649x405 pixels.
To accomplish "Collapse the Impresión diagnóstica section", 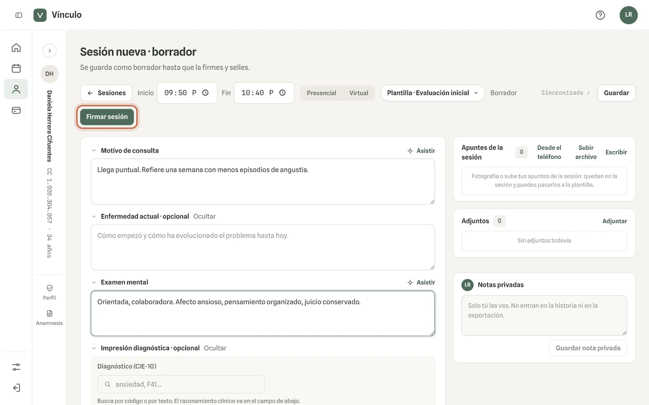I will point(94,348).
